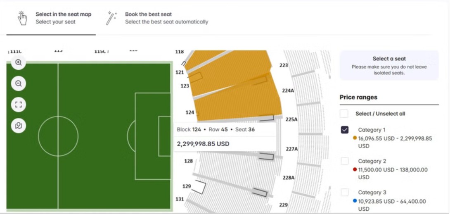Click block 128 in the seating chart
450x214 pixels.
pyautogui.click(x=189, y=161)
